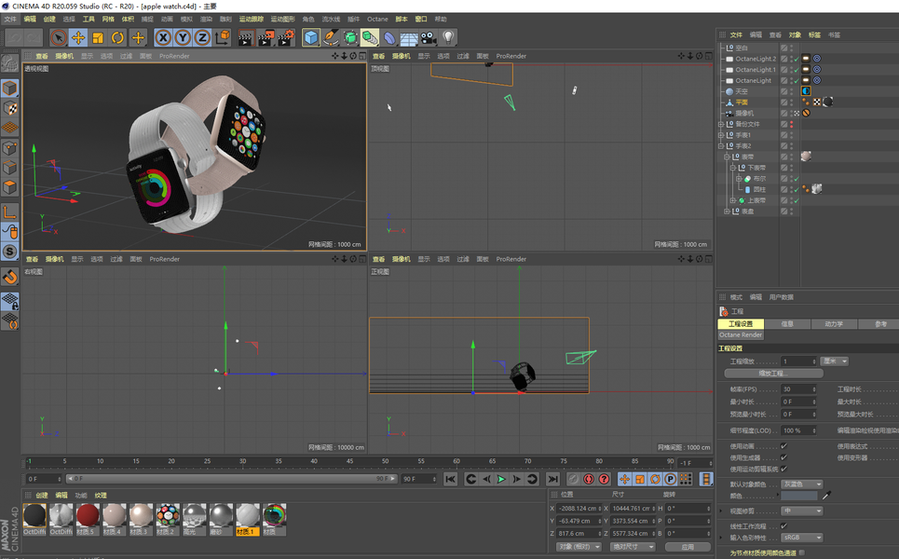Open render settings clapperboard with gear

(285, 38)
